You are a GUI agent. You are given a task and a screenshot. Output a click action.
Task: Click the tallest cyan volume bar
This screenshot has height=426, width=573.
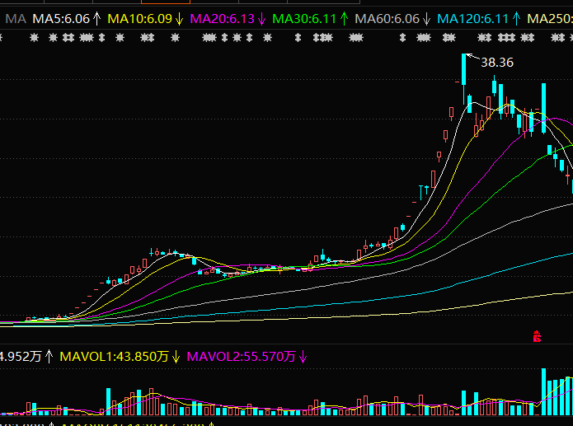tap(544, 391)
